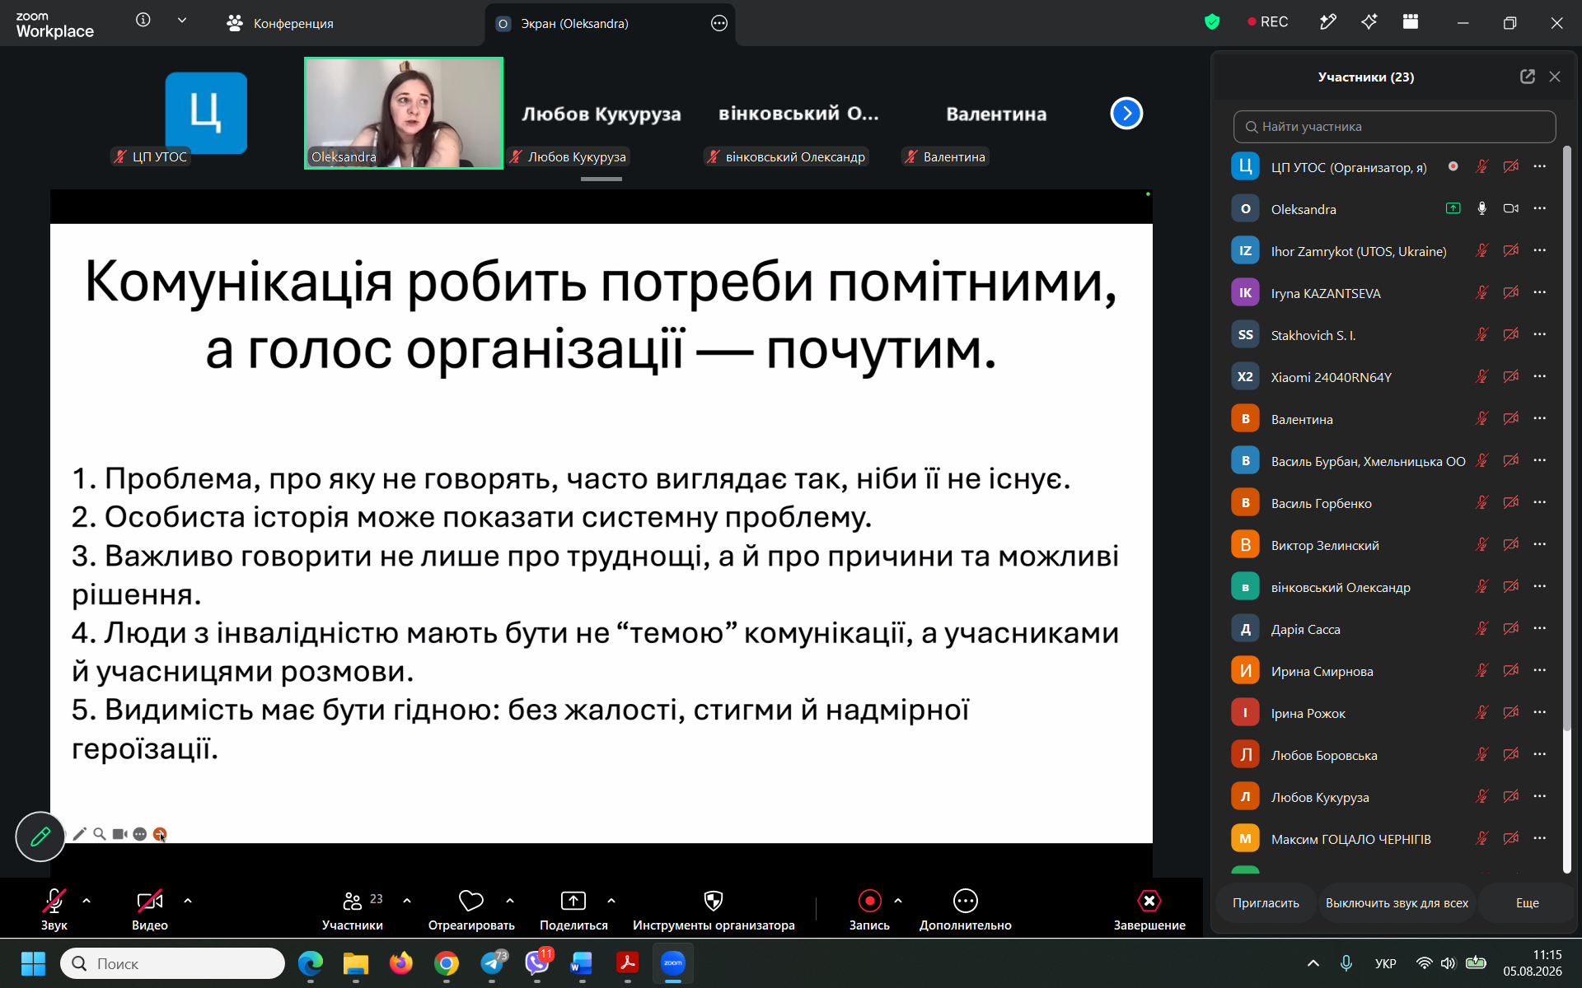Image resolution: width=1582 pixels, height=988 pixels.
Task: Toggle microphone for ЦП УТОС in participants list
Action: [x=1481, y=167]
